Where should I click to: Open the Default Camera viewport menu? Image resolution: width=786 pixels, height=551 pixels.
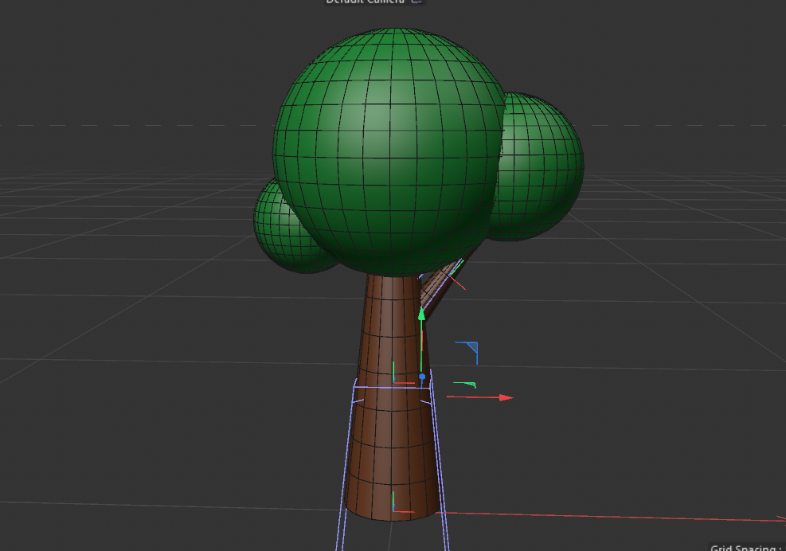(x=366, y=2)
